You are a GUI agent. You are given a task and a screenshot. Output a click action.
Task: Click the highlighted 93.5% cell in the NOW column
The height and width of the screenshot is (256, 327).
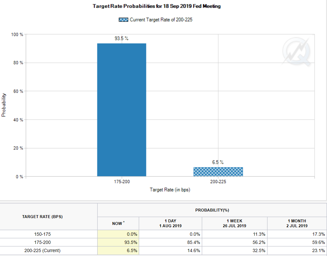(118, 242)
